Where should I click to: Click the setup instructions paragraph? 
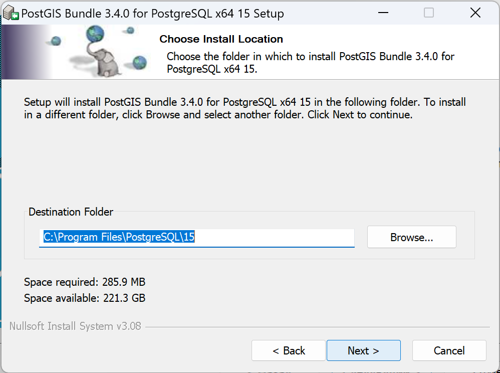pos(244,108)
